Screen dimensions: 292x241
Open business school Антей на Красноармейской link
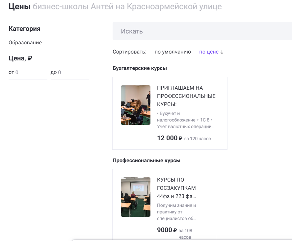coord(127,7)
